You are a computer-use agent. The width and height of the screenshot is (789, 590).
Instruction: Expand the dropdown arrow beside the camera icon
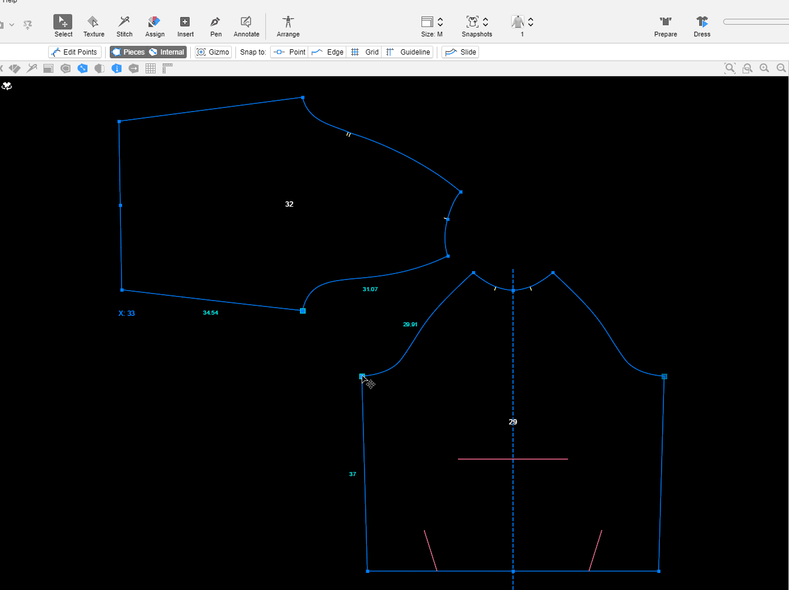pos(12,25)
